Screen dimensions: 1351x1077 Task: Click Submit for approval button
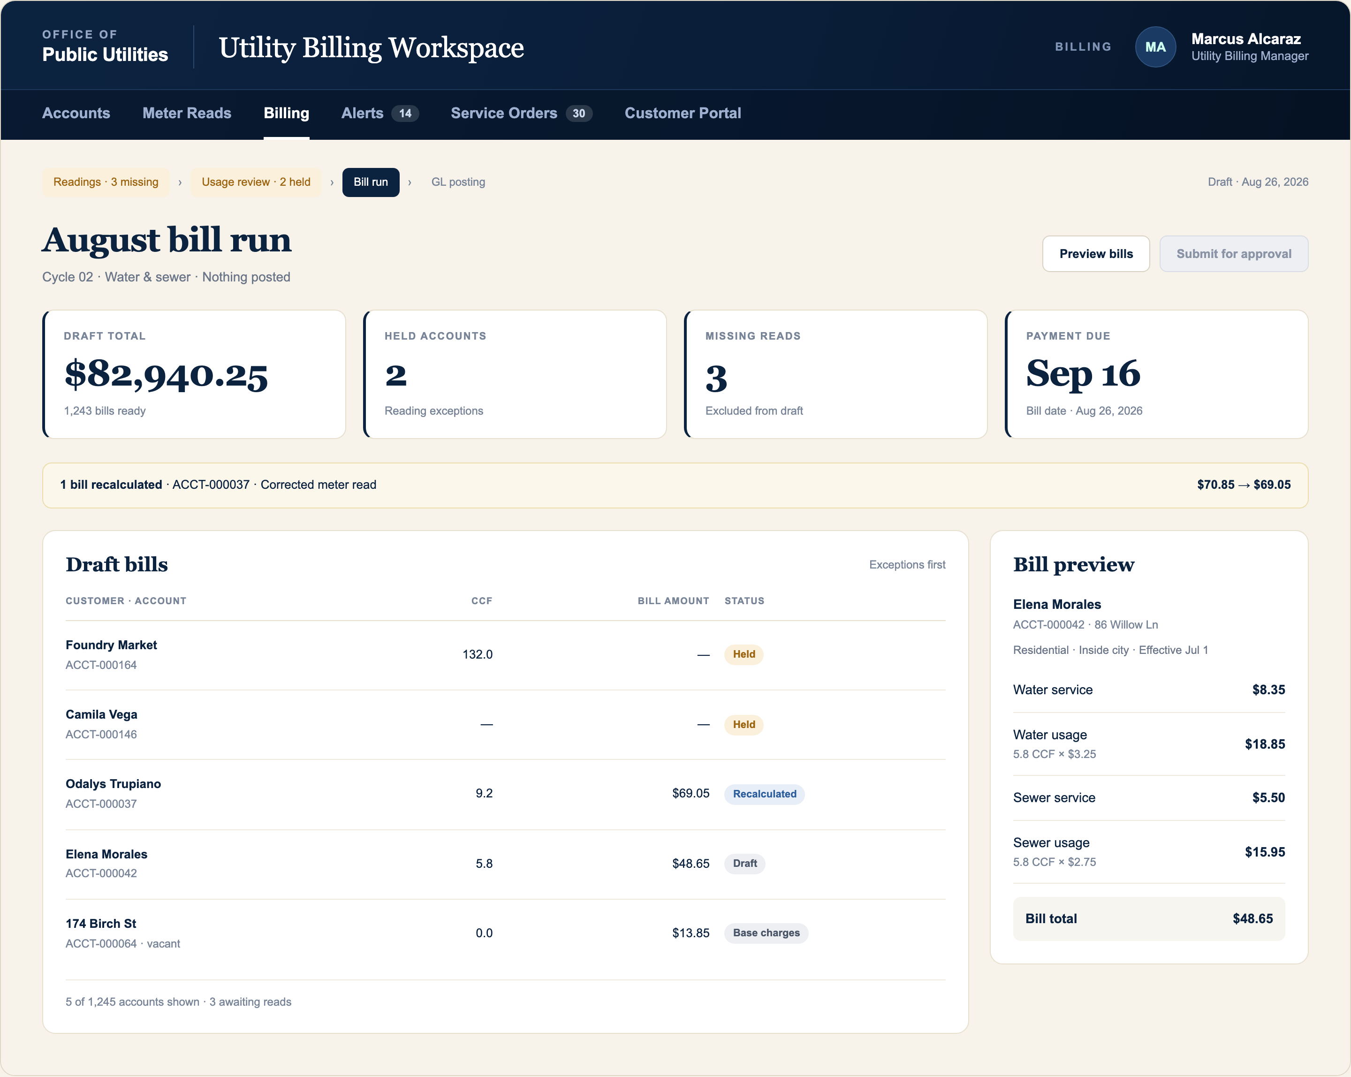click(x=1233, y=254)
